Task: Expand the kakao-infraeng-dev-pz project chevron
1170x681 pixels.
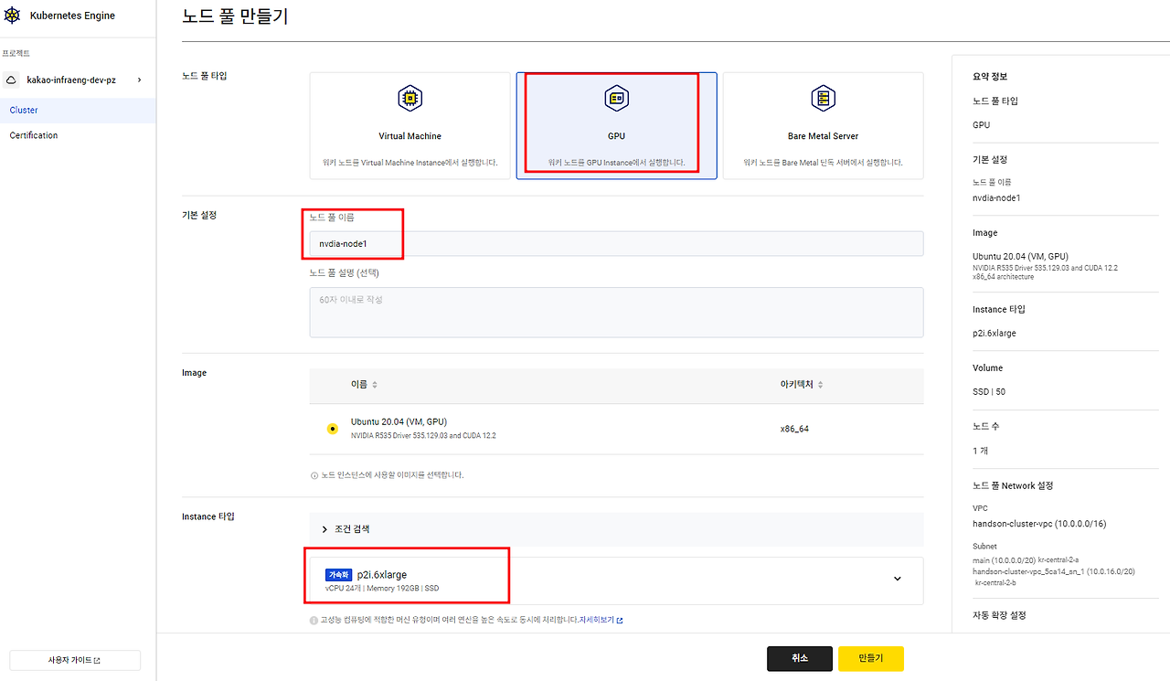Action: [x=140, y=80]
